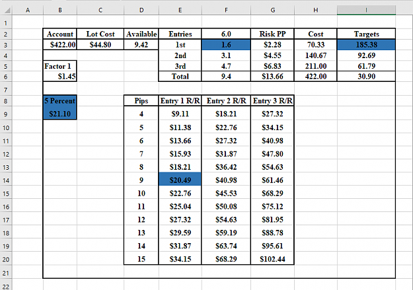This screenshot has width=413, height=290.
Task: Click the Cost header cell
Action: [316, 34]
